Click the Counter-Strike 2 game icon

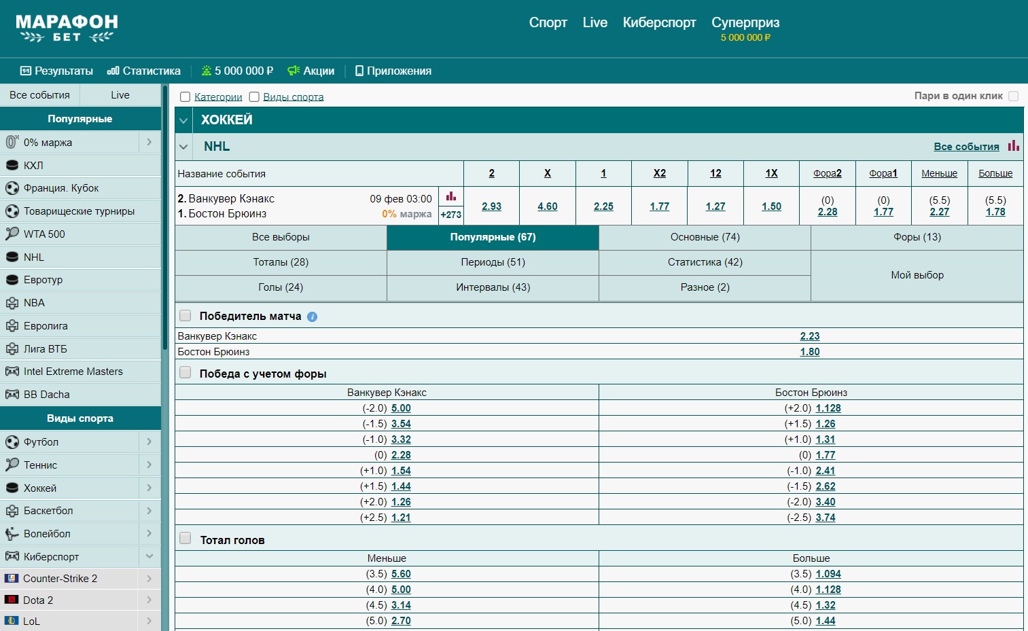pyautogui.click(x=12, y=578)
